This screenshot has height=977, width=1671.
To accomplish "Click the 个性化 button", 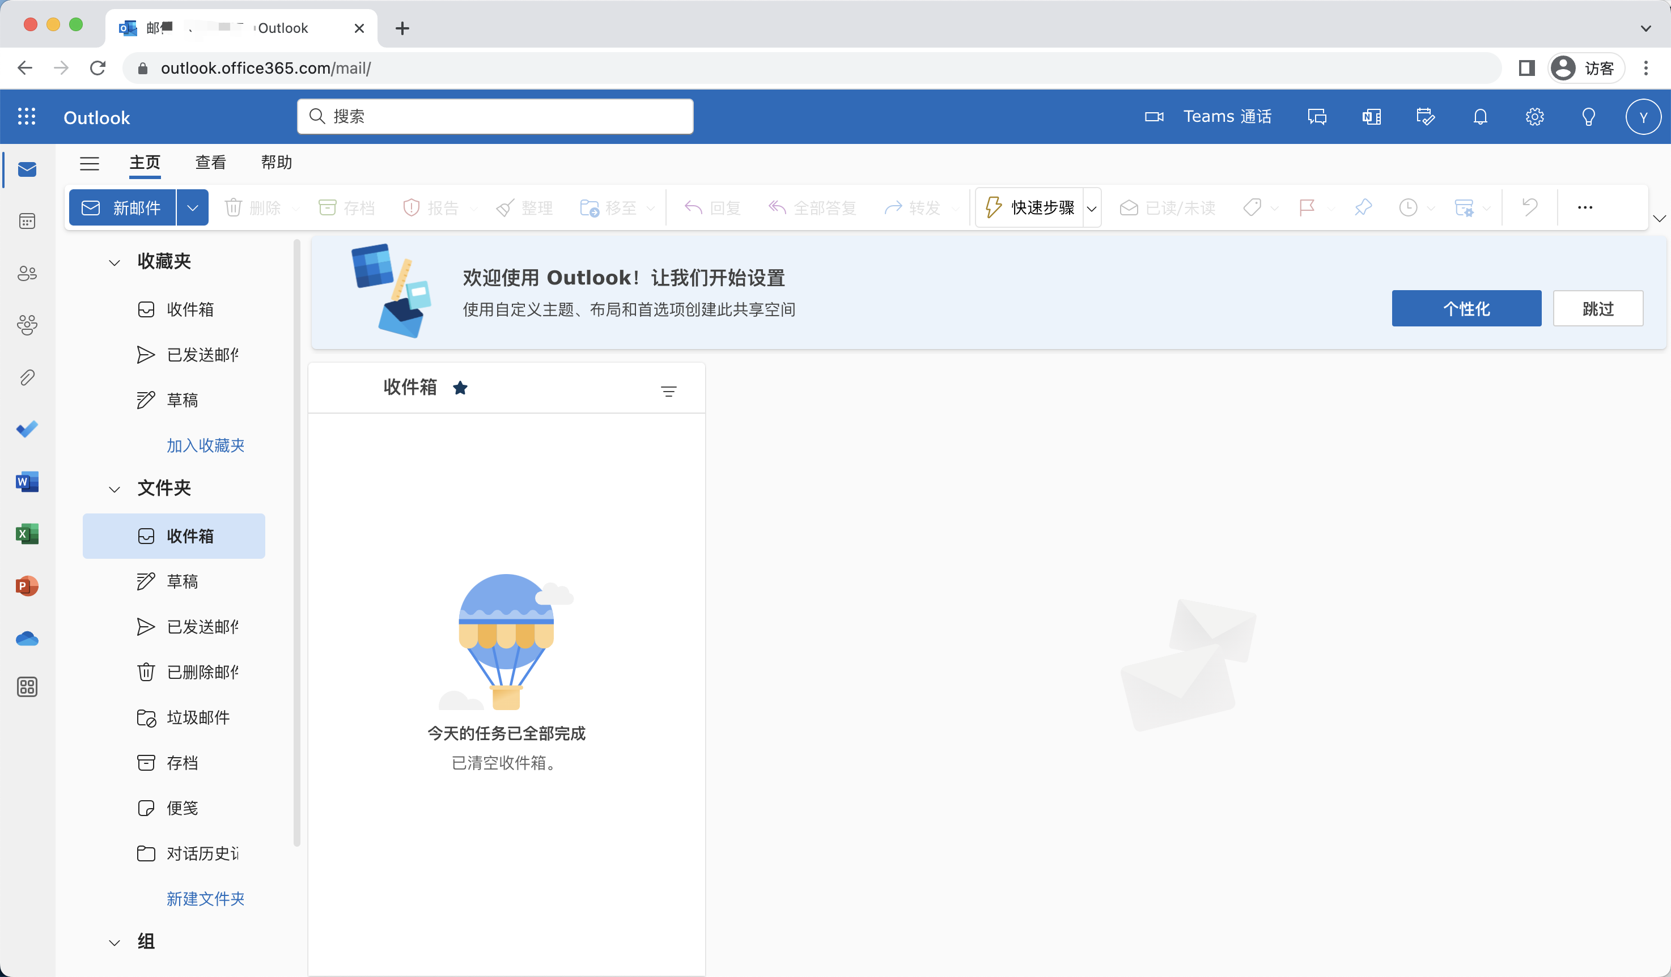I will pyautogui.click(x=1466, y=309).
